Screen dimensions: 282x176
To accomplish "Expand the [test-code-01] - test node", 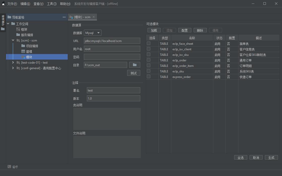I will 13,62.
